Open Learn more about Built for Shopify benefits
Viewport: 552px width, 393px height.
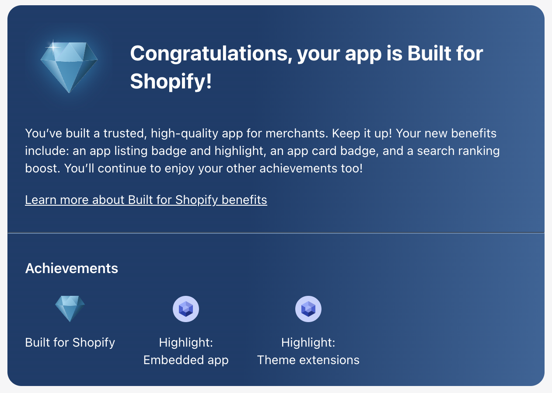146,200
